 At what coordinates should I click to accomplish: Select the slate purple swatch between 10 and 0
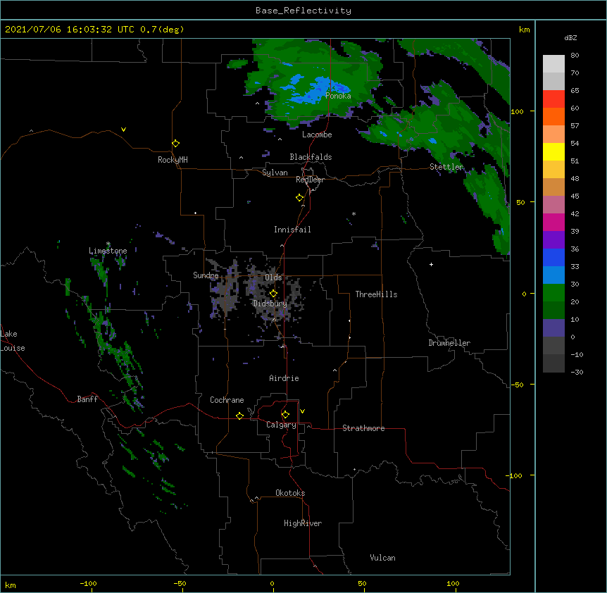[x=553, y=328]
